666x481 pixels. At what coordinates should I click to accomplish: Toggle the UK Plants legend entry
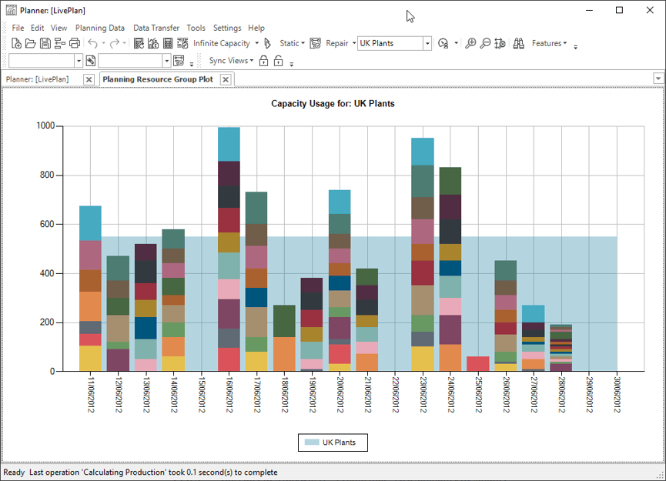point(332,443)
